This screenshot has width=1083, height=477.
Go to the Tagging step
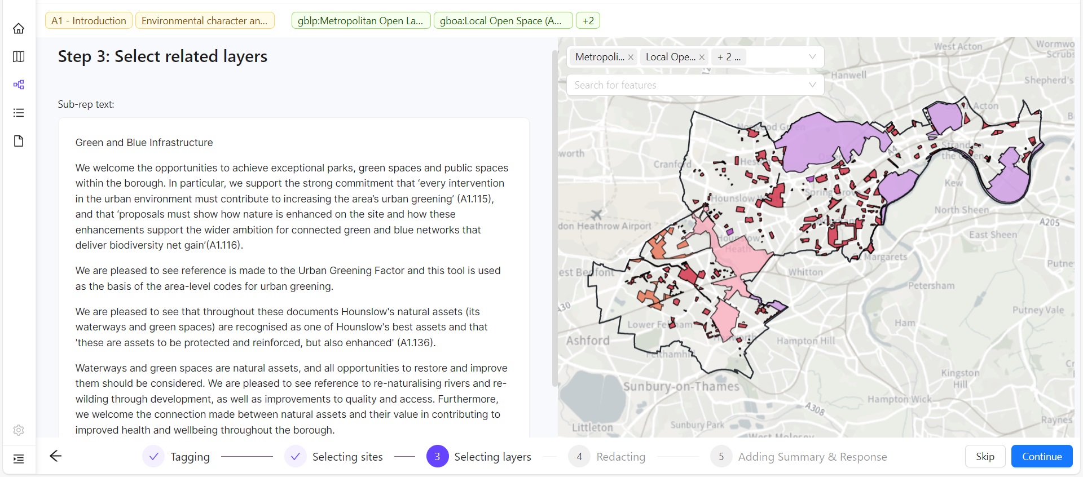point(176,457)
